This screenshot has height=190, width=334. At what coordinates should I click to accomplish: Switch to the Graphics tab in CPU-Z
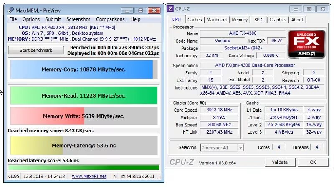pos(278,20)
